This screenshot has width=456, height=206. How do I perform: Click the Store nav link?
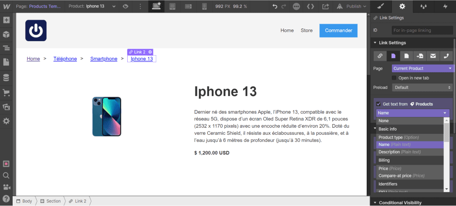pos(306,30)
